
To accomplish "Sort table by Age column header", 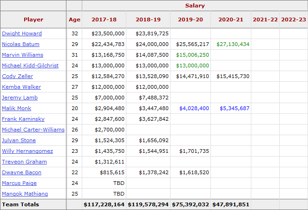I will (x=74, y=20).
